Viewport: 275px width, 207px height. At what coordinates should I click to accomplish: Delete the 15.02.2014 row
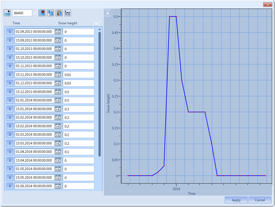coord(10,126)
